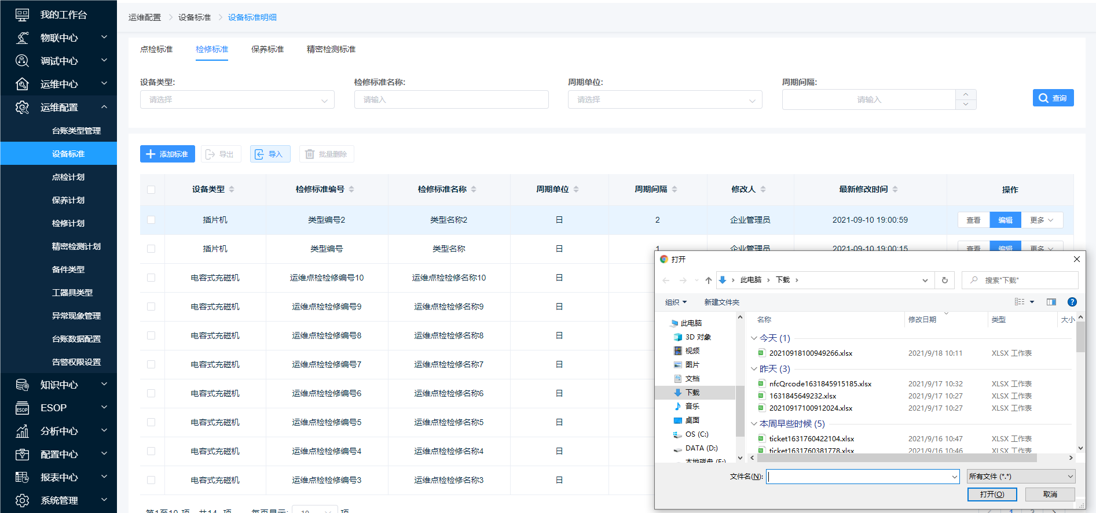Click the 查询 search button
The image size is (1096, 513).
point(1053,98)
